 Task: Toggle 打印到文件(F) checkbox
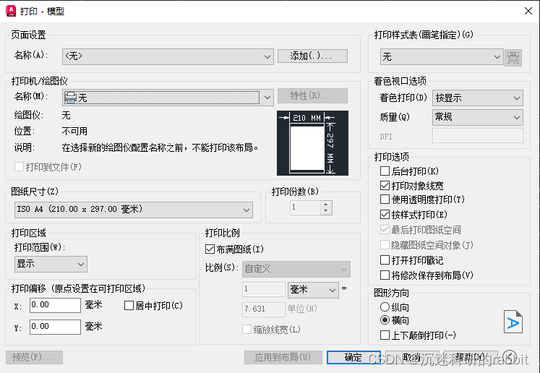coord(20,167)
